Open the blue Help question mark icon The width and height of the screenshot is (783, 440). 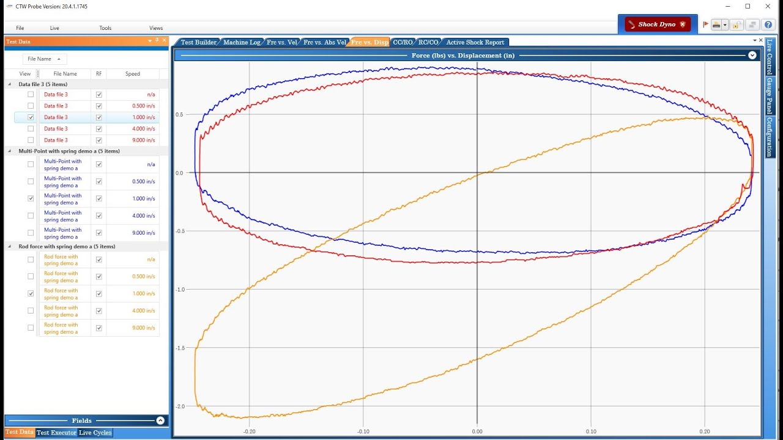pyautogui.click(x=768, y=24)
